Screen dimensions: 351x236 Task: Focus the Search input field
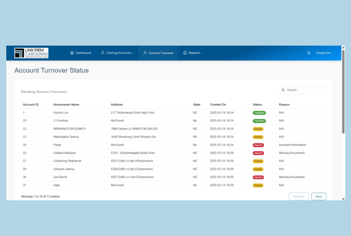coord(305,90)
